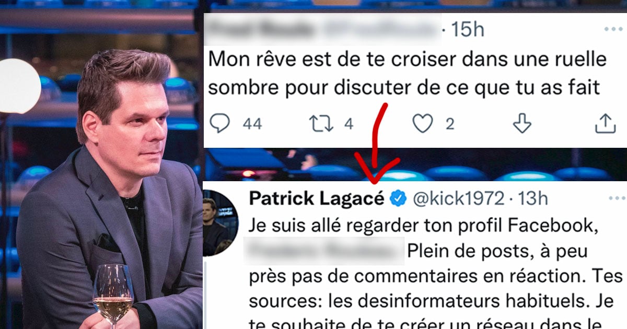This screenshot has height=329, width=627.
Task: Click the blue verified badge
Action: coord(399,198)
